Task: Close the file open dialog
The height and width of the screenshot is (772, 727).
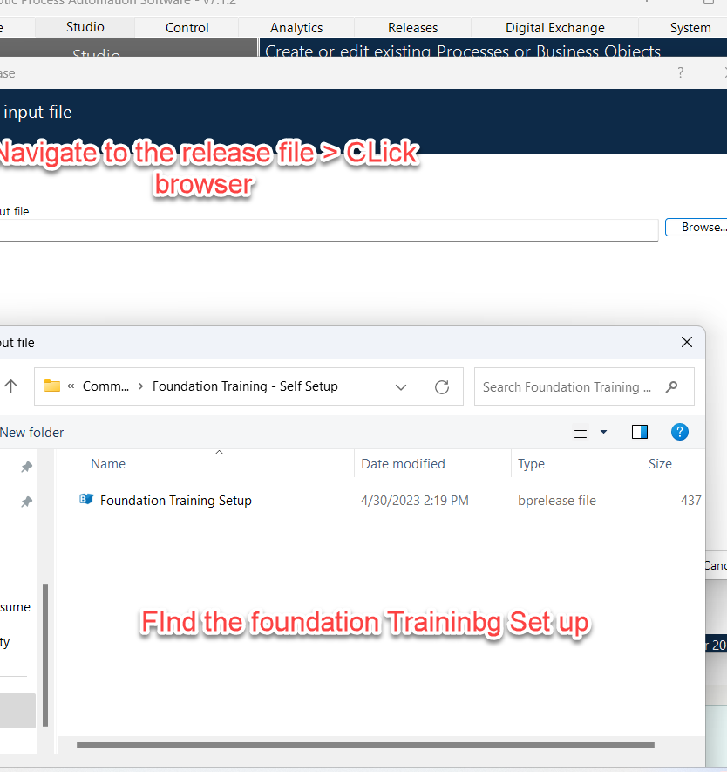Action: [687, 342]
